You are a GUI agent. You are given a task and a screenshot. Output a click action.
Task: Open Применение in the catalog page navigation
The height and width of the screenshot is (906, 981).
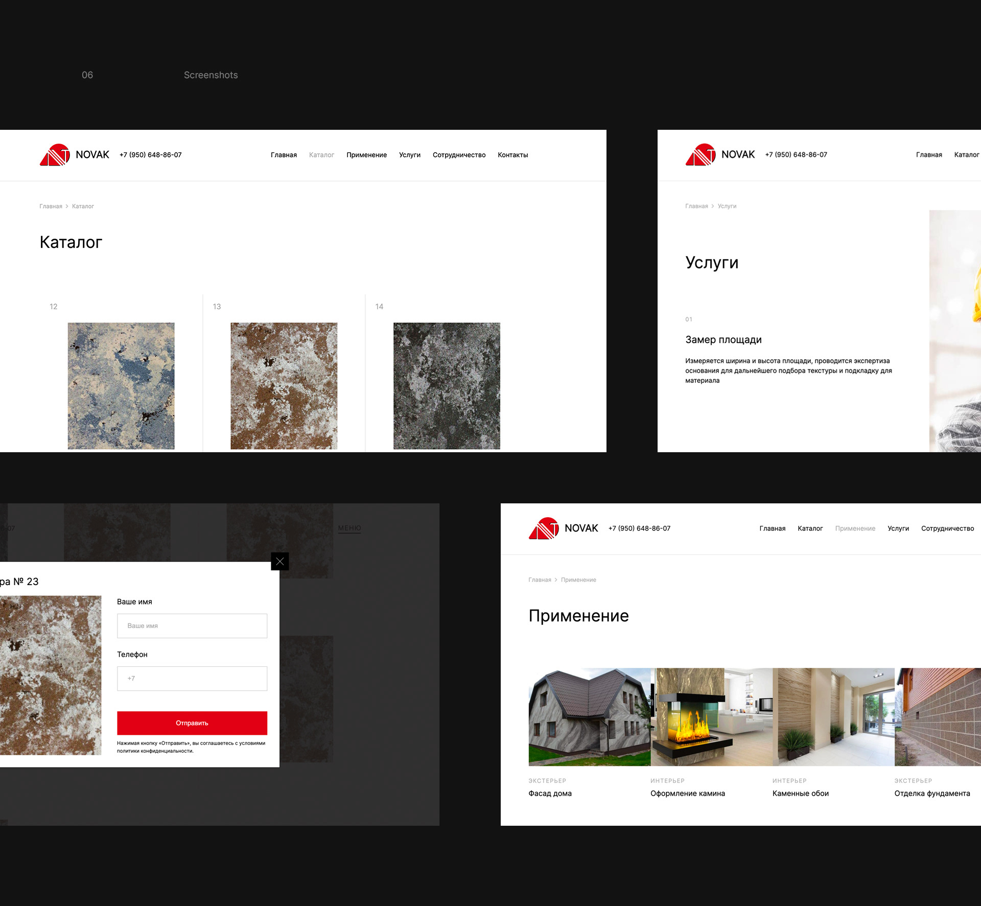[366, 155]
